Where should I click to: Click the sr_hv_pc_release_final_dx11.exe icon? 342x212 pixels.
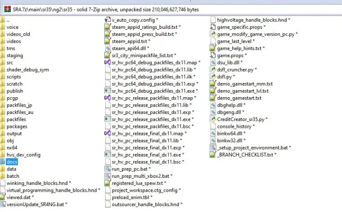[108, 155]
